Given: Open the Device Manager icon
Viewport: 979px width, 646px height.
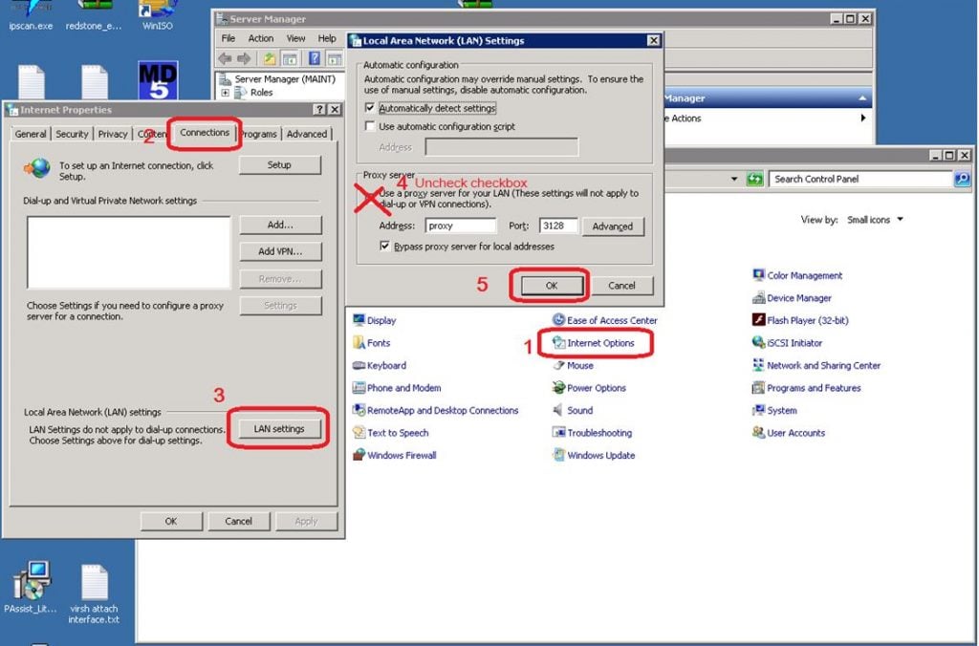Looking at the screenshot, I should point(758,298).
